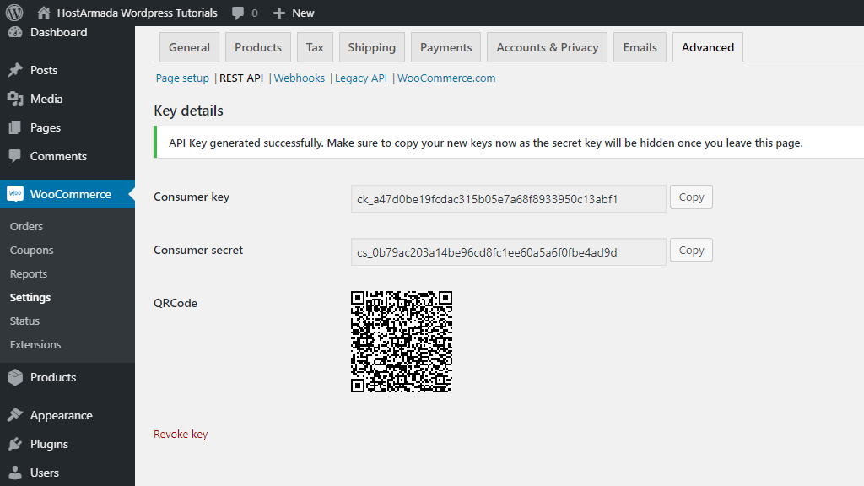Copy the Consumer key

click(x=690, y=197)
